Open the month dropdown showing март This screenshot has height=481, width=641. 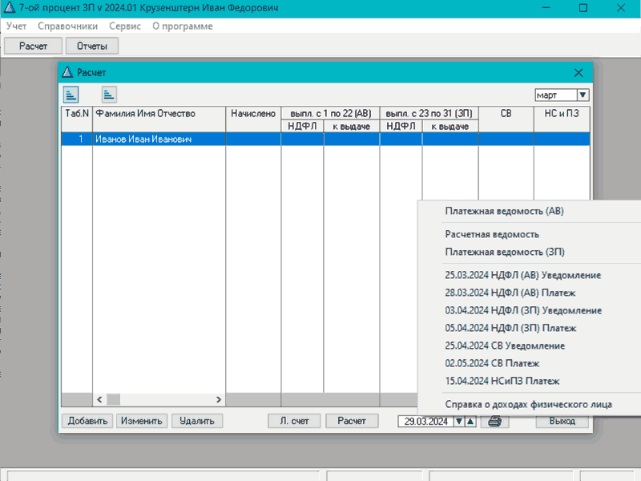pos(583,95)
